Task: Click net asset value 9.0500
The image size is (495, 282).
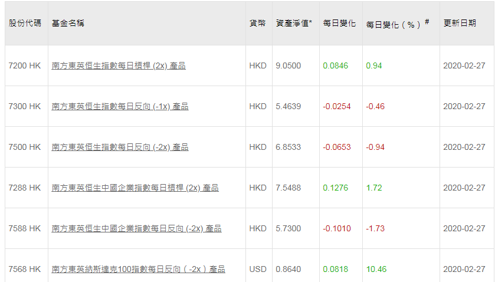Action: pyautogui.click(x=289, y=65)
